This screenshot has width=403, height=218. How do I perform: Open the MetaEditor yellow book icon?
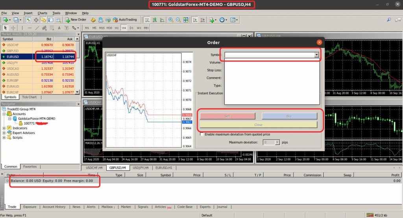tap(93, 20)
